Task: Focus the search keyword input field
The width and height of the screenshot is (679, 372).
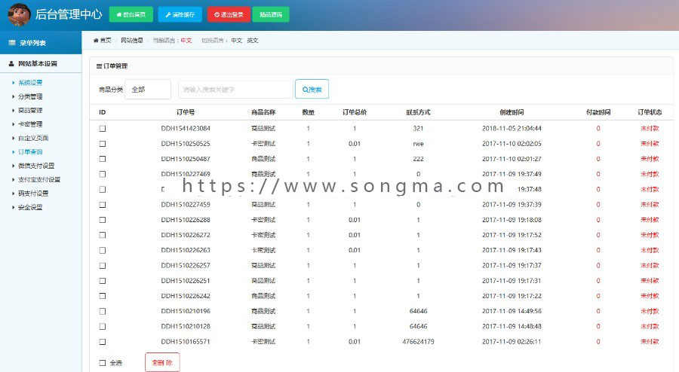Action: coord(235,90)
